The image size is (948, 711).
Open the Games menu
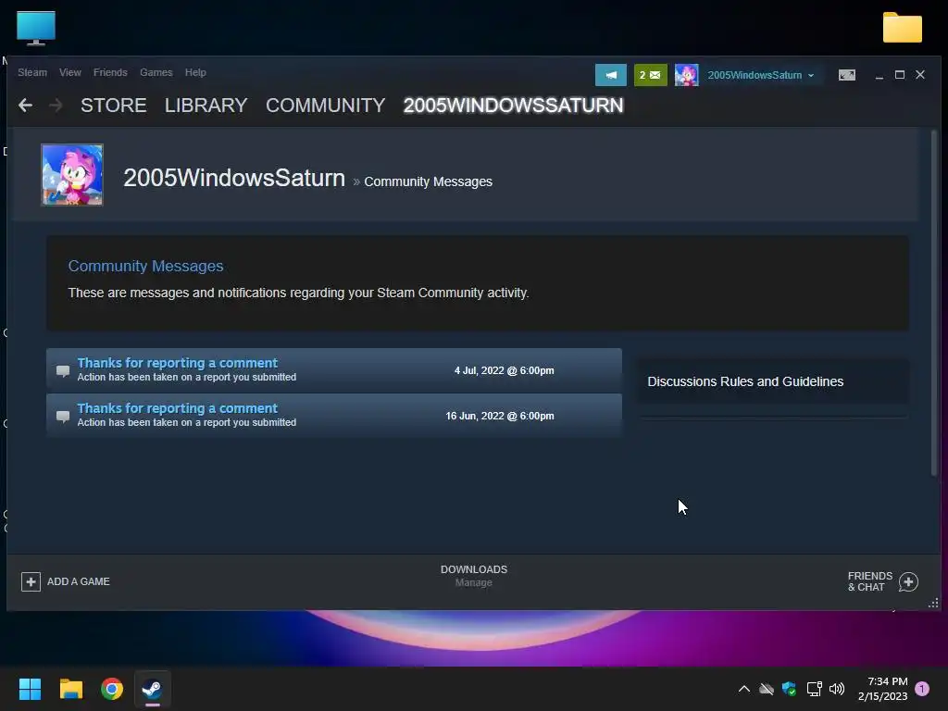(156, 72)
